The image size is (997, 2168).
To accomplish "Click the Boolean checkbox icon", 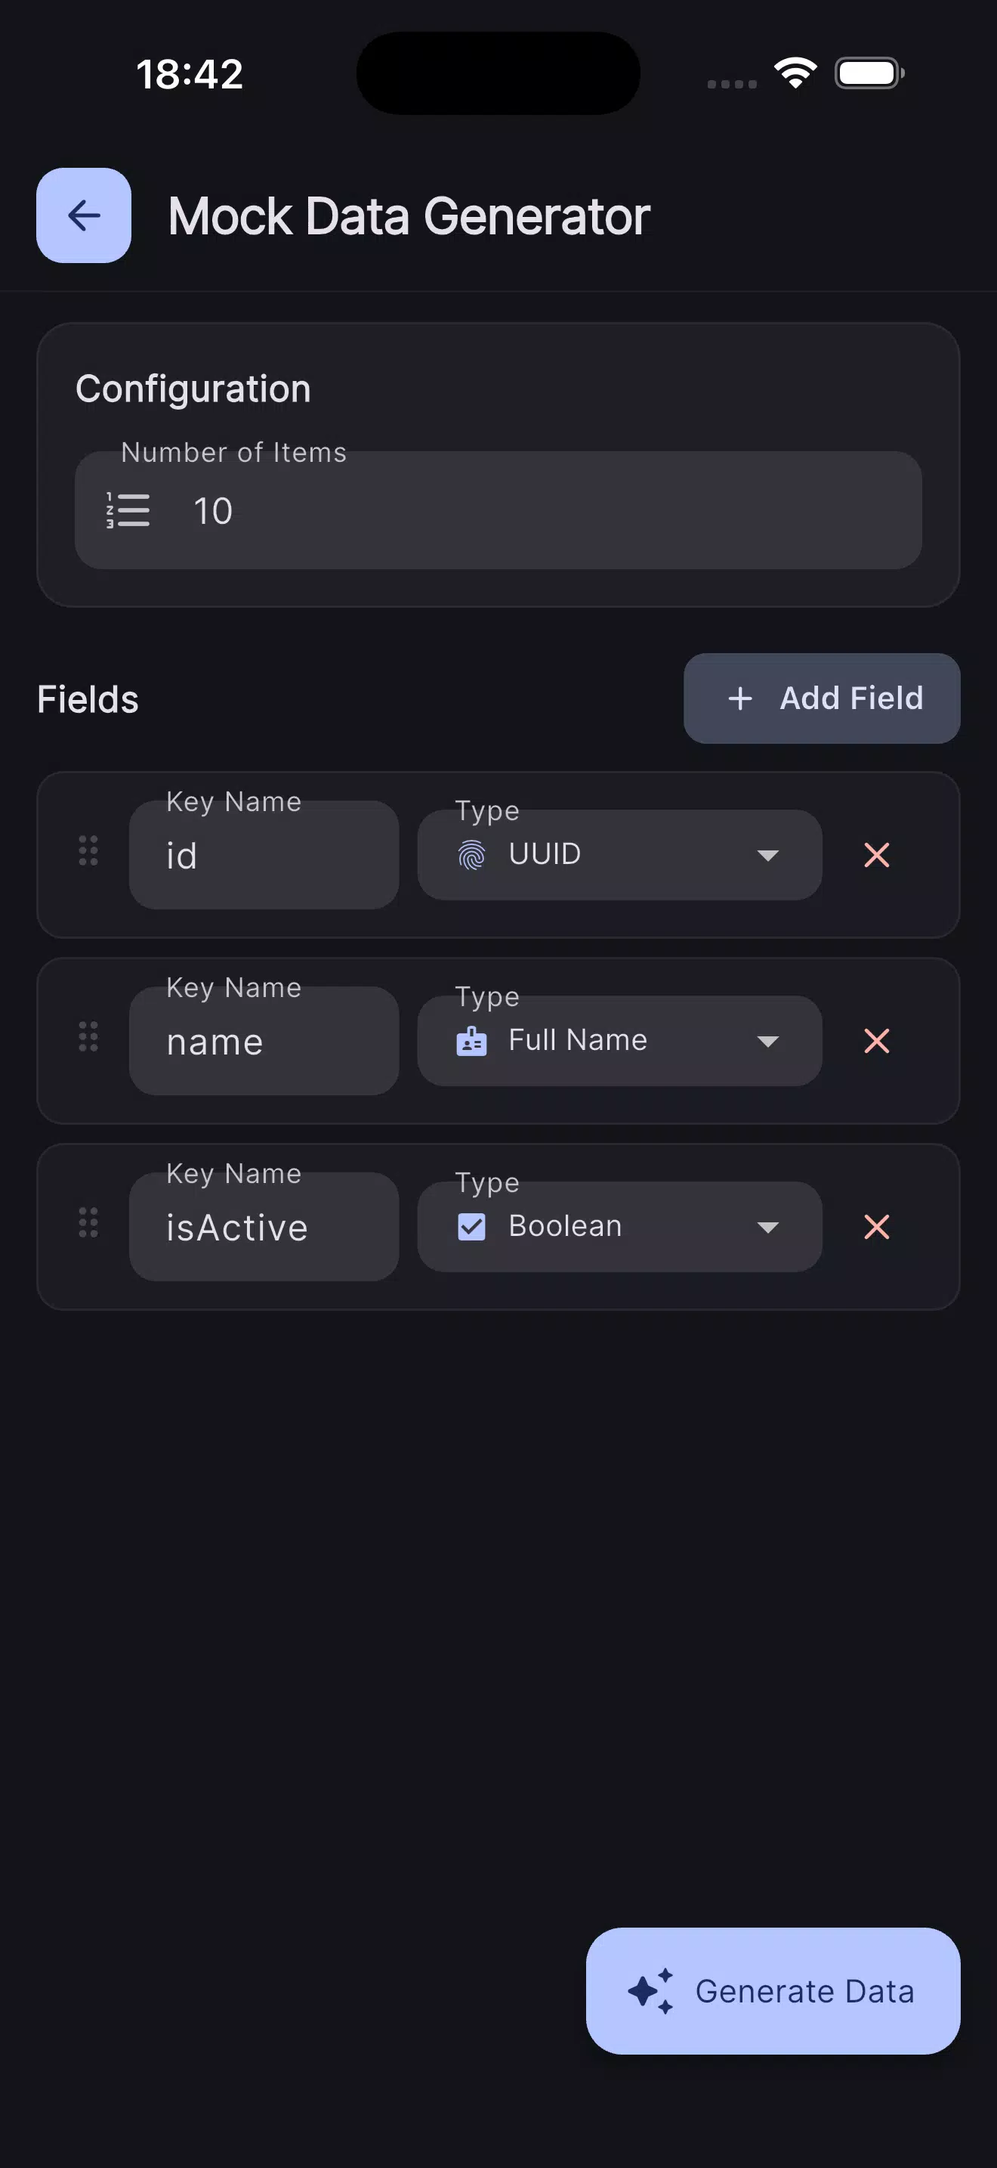I will click(x=471, y=1227).
